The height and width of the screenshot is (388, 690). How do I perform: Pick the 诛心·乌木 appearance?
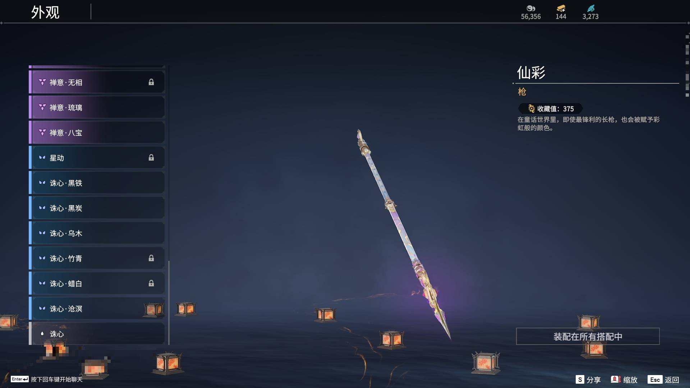pos(97,233)
